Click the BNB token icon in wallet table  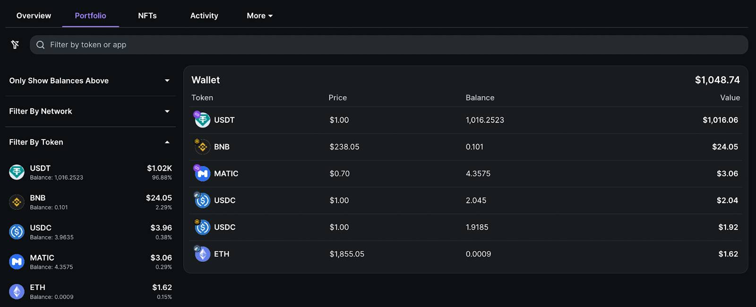(x=203, y=147)
